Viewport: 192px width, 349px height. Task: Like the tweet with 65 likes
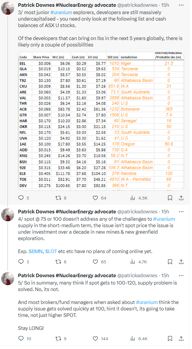pos(95,262)
